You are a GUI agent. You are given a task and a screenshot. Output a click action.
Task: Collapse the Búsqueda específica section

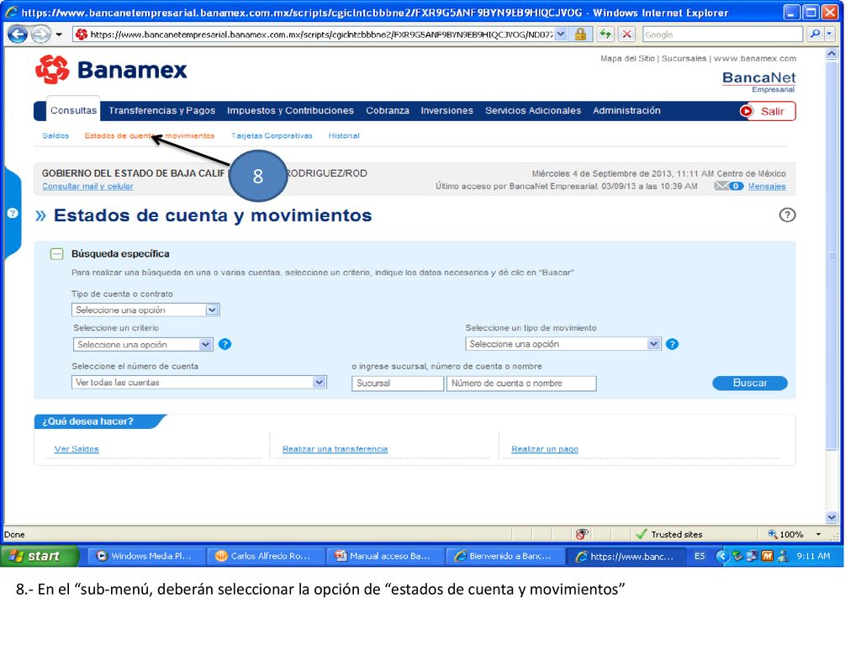[56, 254]
